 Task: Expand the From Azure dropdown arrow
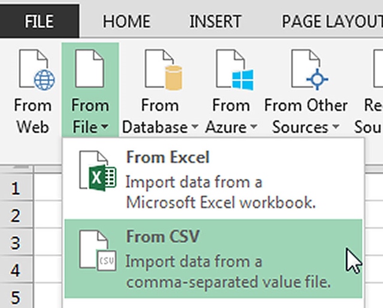point(254,127)
